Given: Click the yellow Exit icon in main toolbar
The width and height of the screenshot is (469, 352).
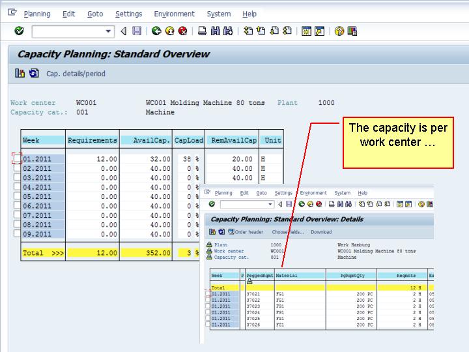Looking at the screenshot, I should (x=169, y=31).
